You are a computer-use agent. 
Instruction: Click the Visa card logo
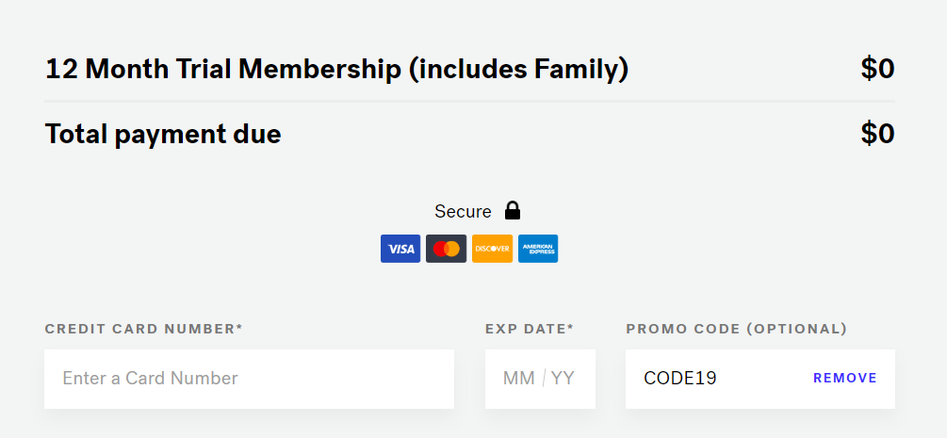(x=400, y=249)
